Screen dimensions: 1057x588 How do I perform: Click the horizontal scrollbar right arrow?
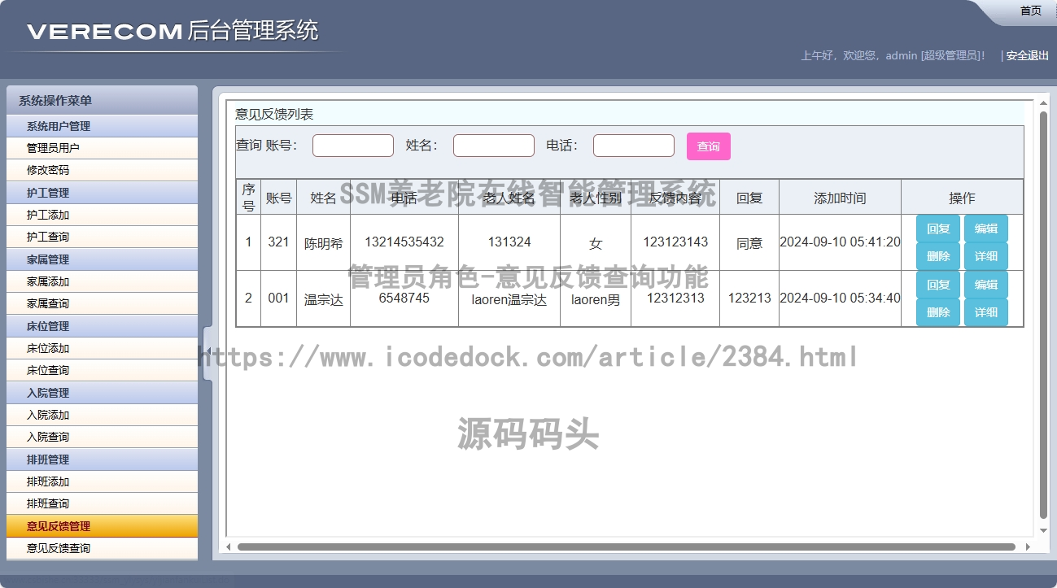tap(1028, 547)
